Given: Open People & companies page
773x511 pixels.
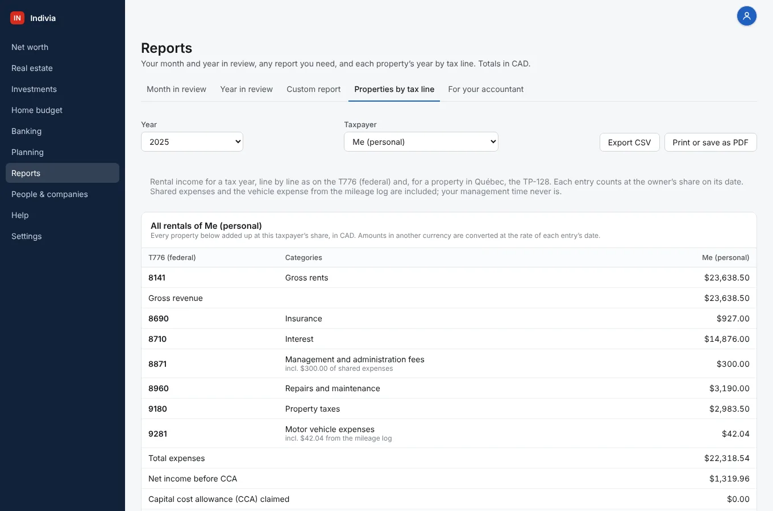Looking at the screenshot, I should 63,194.
